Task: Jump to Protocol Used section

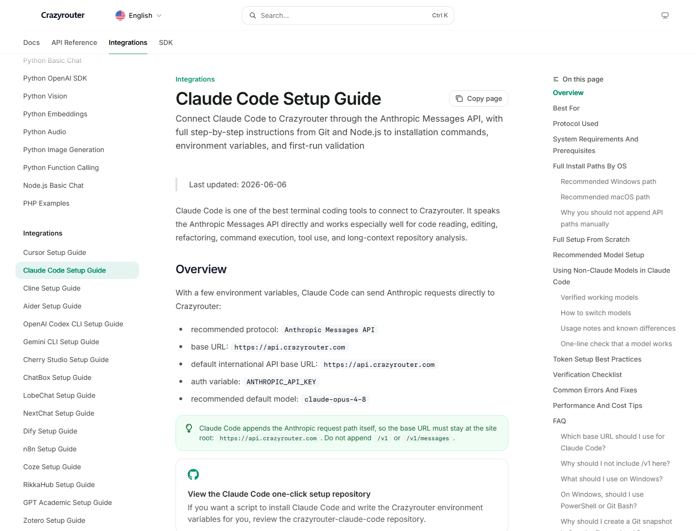Action: point(576,124)
